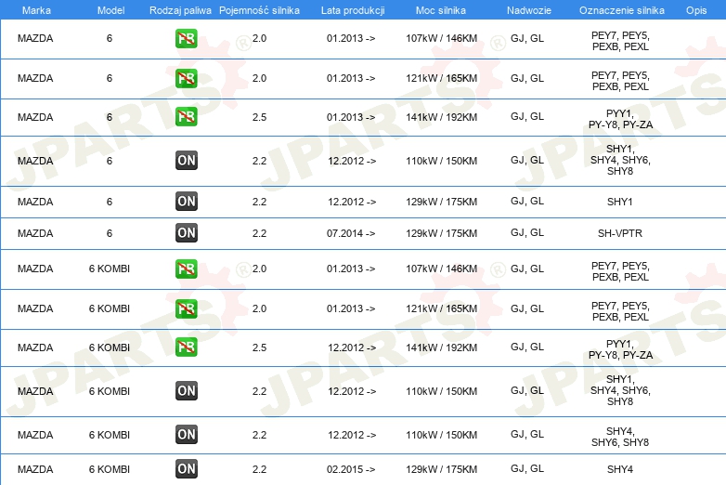Screen dimensions: 726x485
Task: Click ON icon in 6 KOMBI SHY4, SHY6, SHY8 row
Action: coord(186,435)
